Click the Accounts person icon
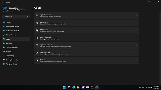The height and width of the screenshot is (90, 161). (4, 43)
